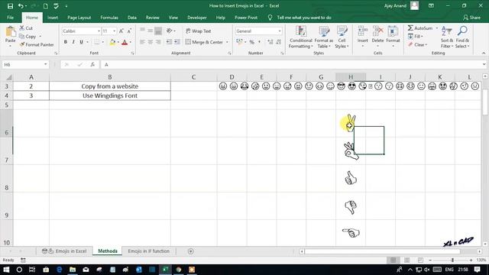Click the Insert Function fx button
The image size is (489, 275).
[92, 64]
